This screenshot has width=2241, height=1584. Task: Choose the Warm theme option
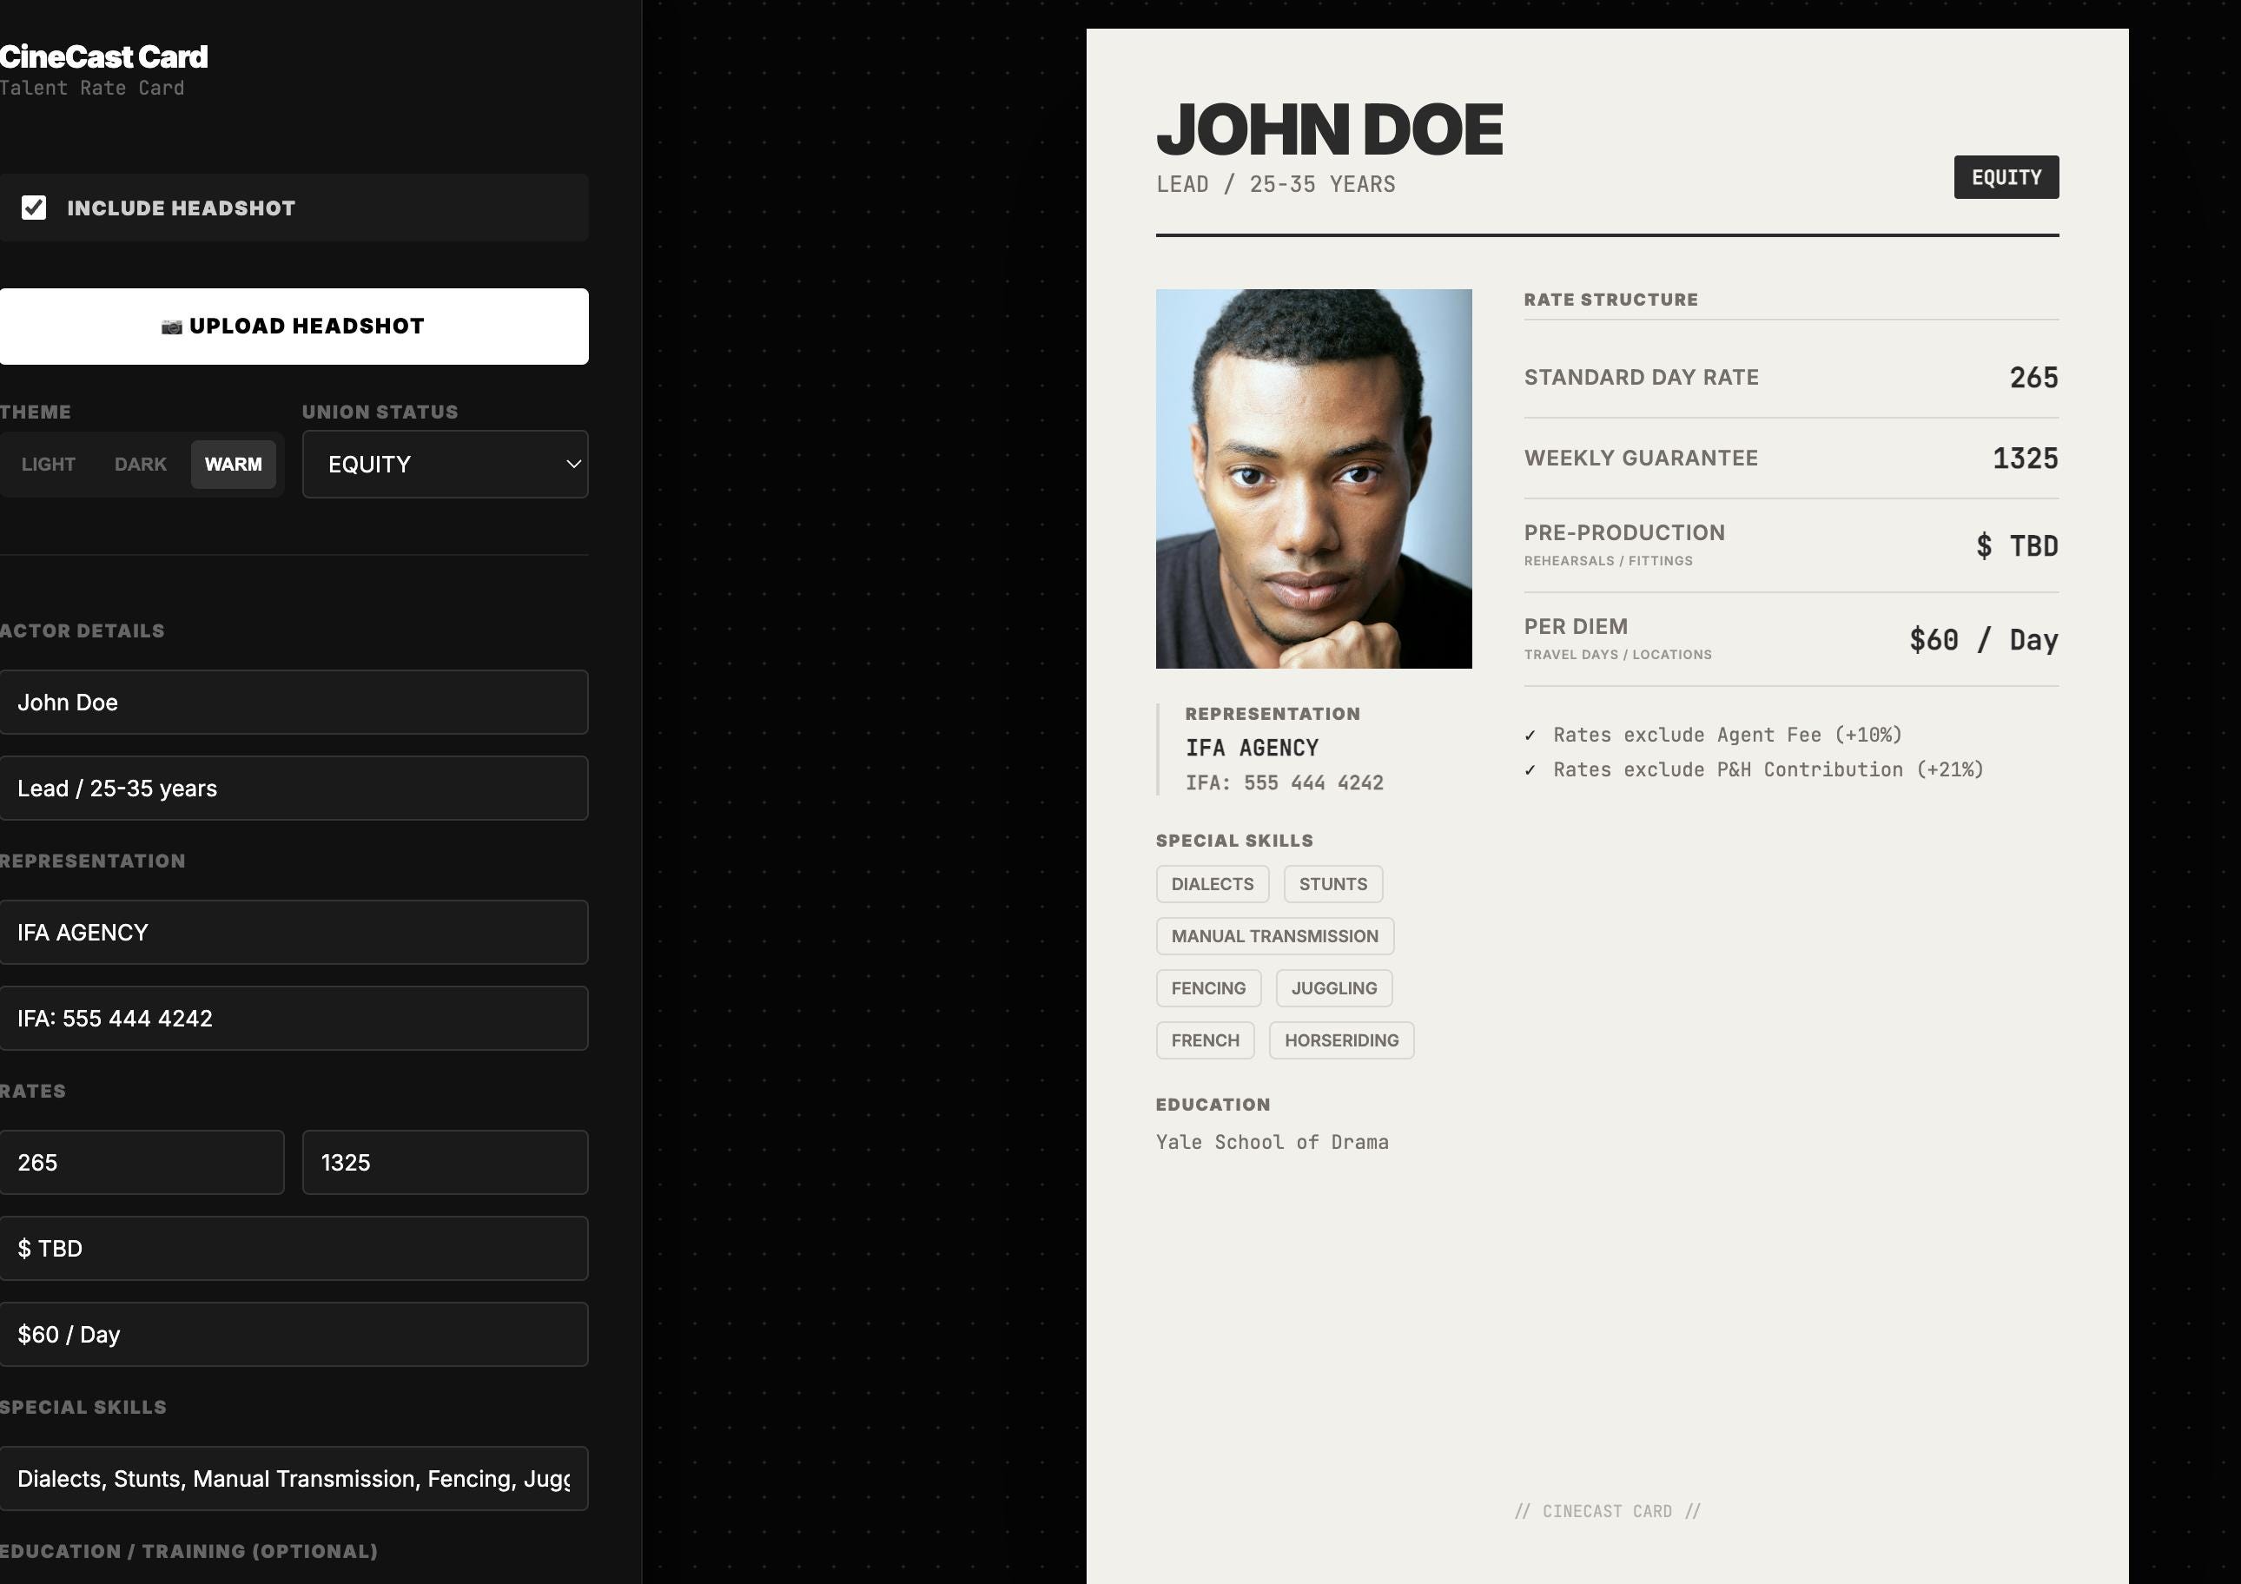pos(234,465)
